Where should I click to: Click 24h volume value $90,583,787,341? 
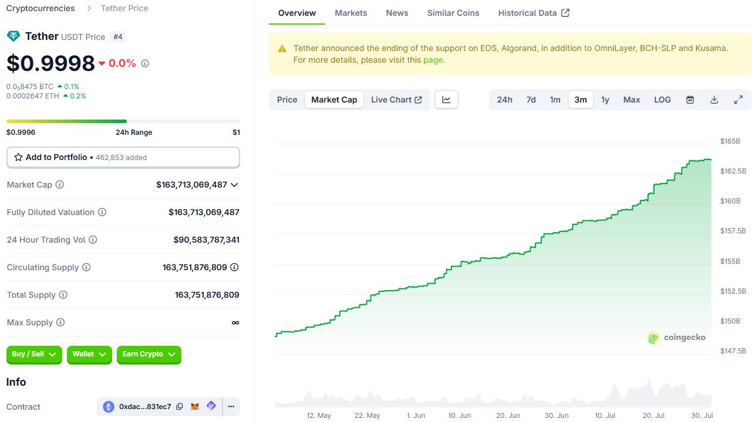[x=206, y=240]
